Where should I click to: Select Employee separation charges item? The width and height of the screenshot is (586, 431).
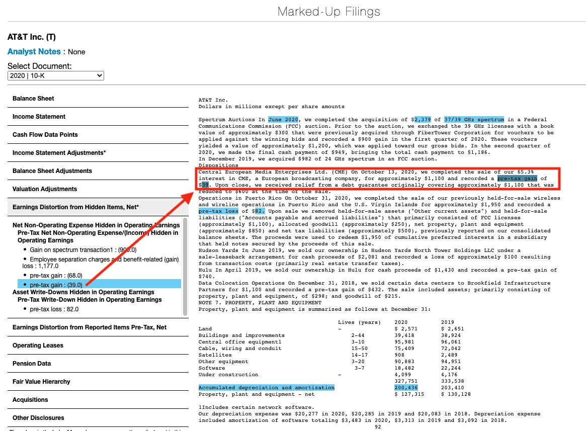(101, 263)
